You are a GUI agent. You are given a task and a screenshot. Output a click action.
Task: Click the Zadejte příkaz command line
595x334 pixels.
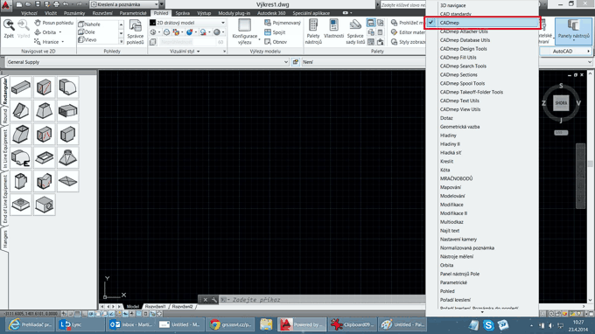tap(311, 300)
